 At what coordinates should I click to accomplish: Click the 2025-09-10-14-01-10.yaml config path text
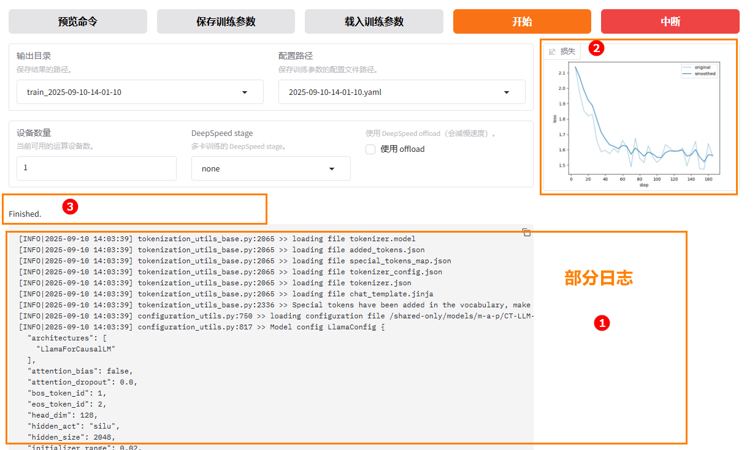335,92
